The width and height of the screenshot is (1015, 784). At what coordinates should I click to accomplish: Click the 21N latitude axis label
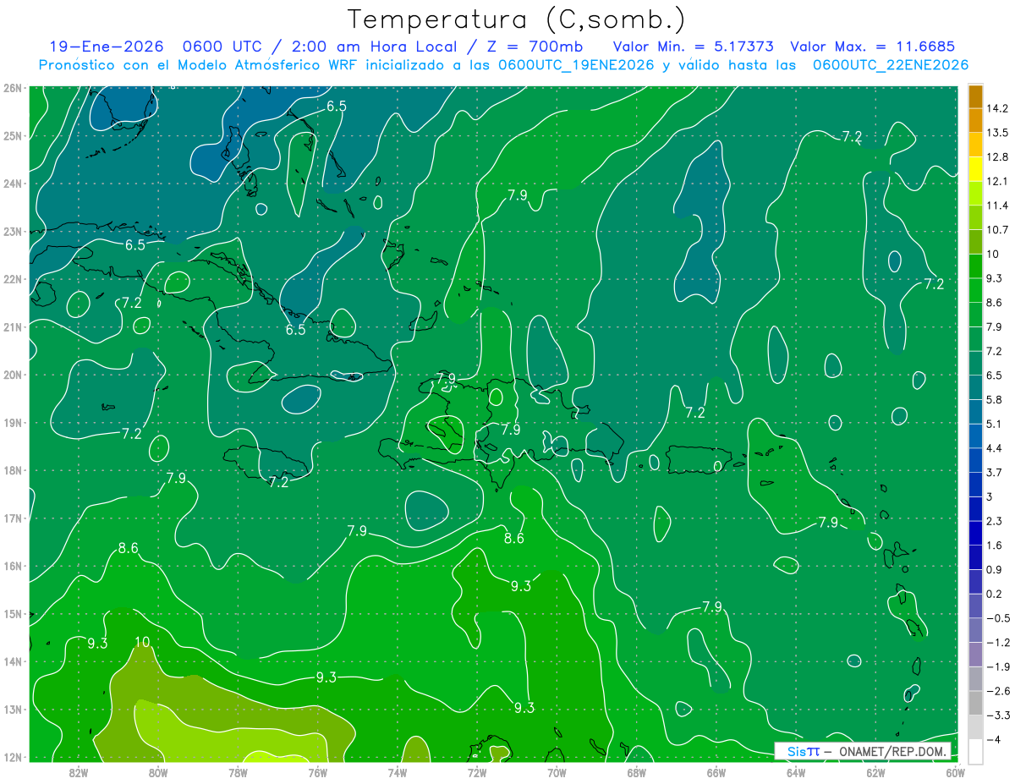pyautogui.click(x=12, y=326)
